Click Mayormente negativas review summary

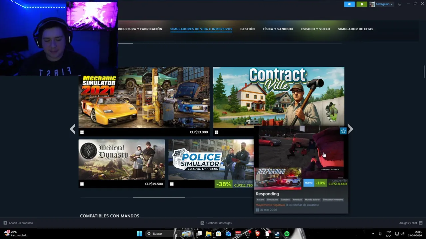tap(270, 205)
